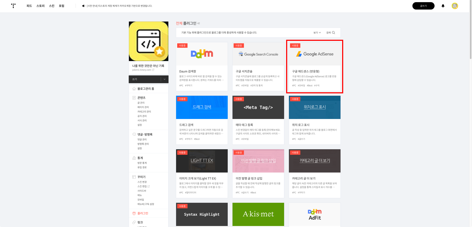Click #수익 tag on 구글 애드센스 card
The image size is (472, 227).
click(x=317, y=86)
